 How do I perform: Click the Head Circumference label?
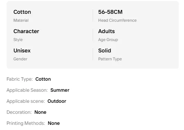117,20
